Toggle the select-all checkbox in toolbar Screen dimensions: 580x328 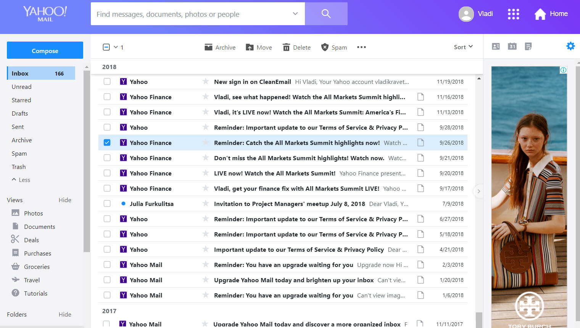click(106, 47)
